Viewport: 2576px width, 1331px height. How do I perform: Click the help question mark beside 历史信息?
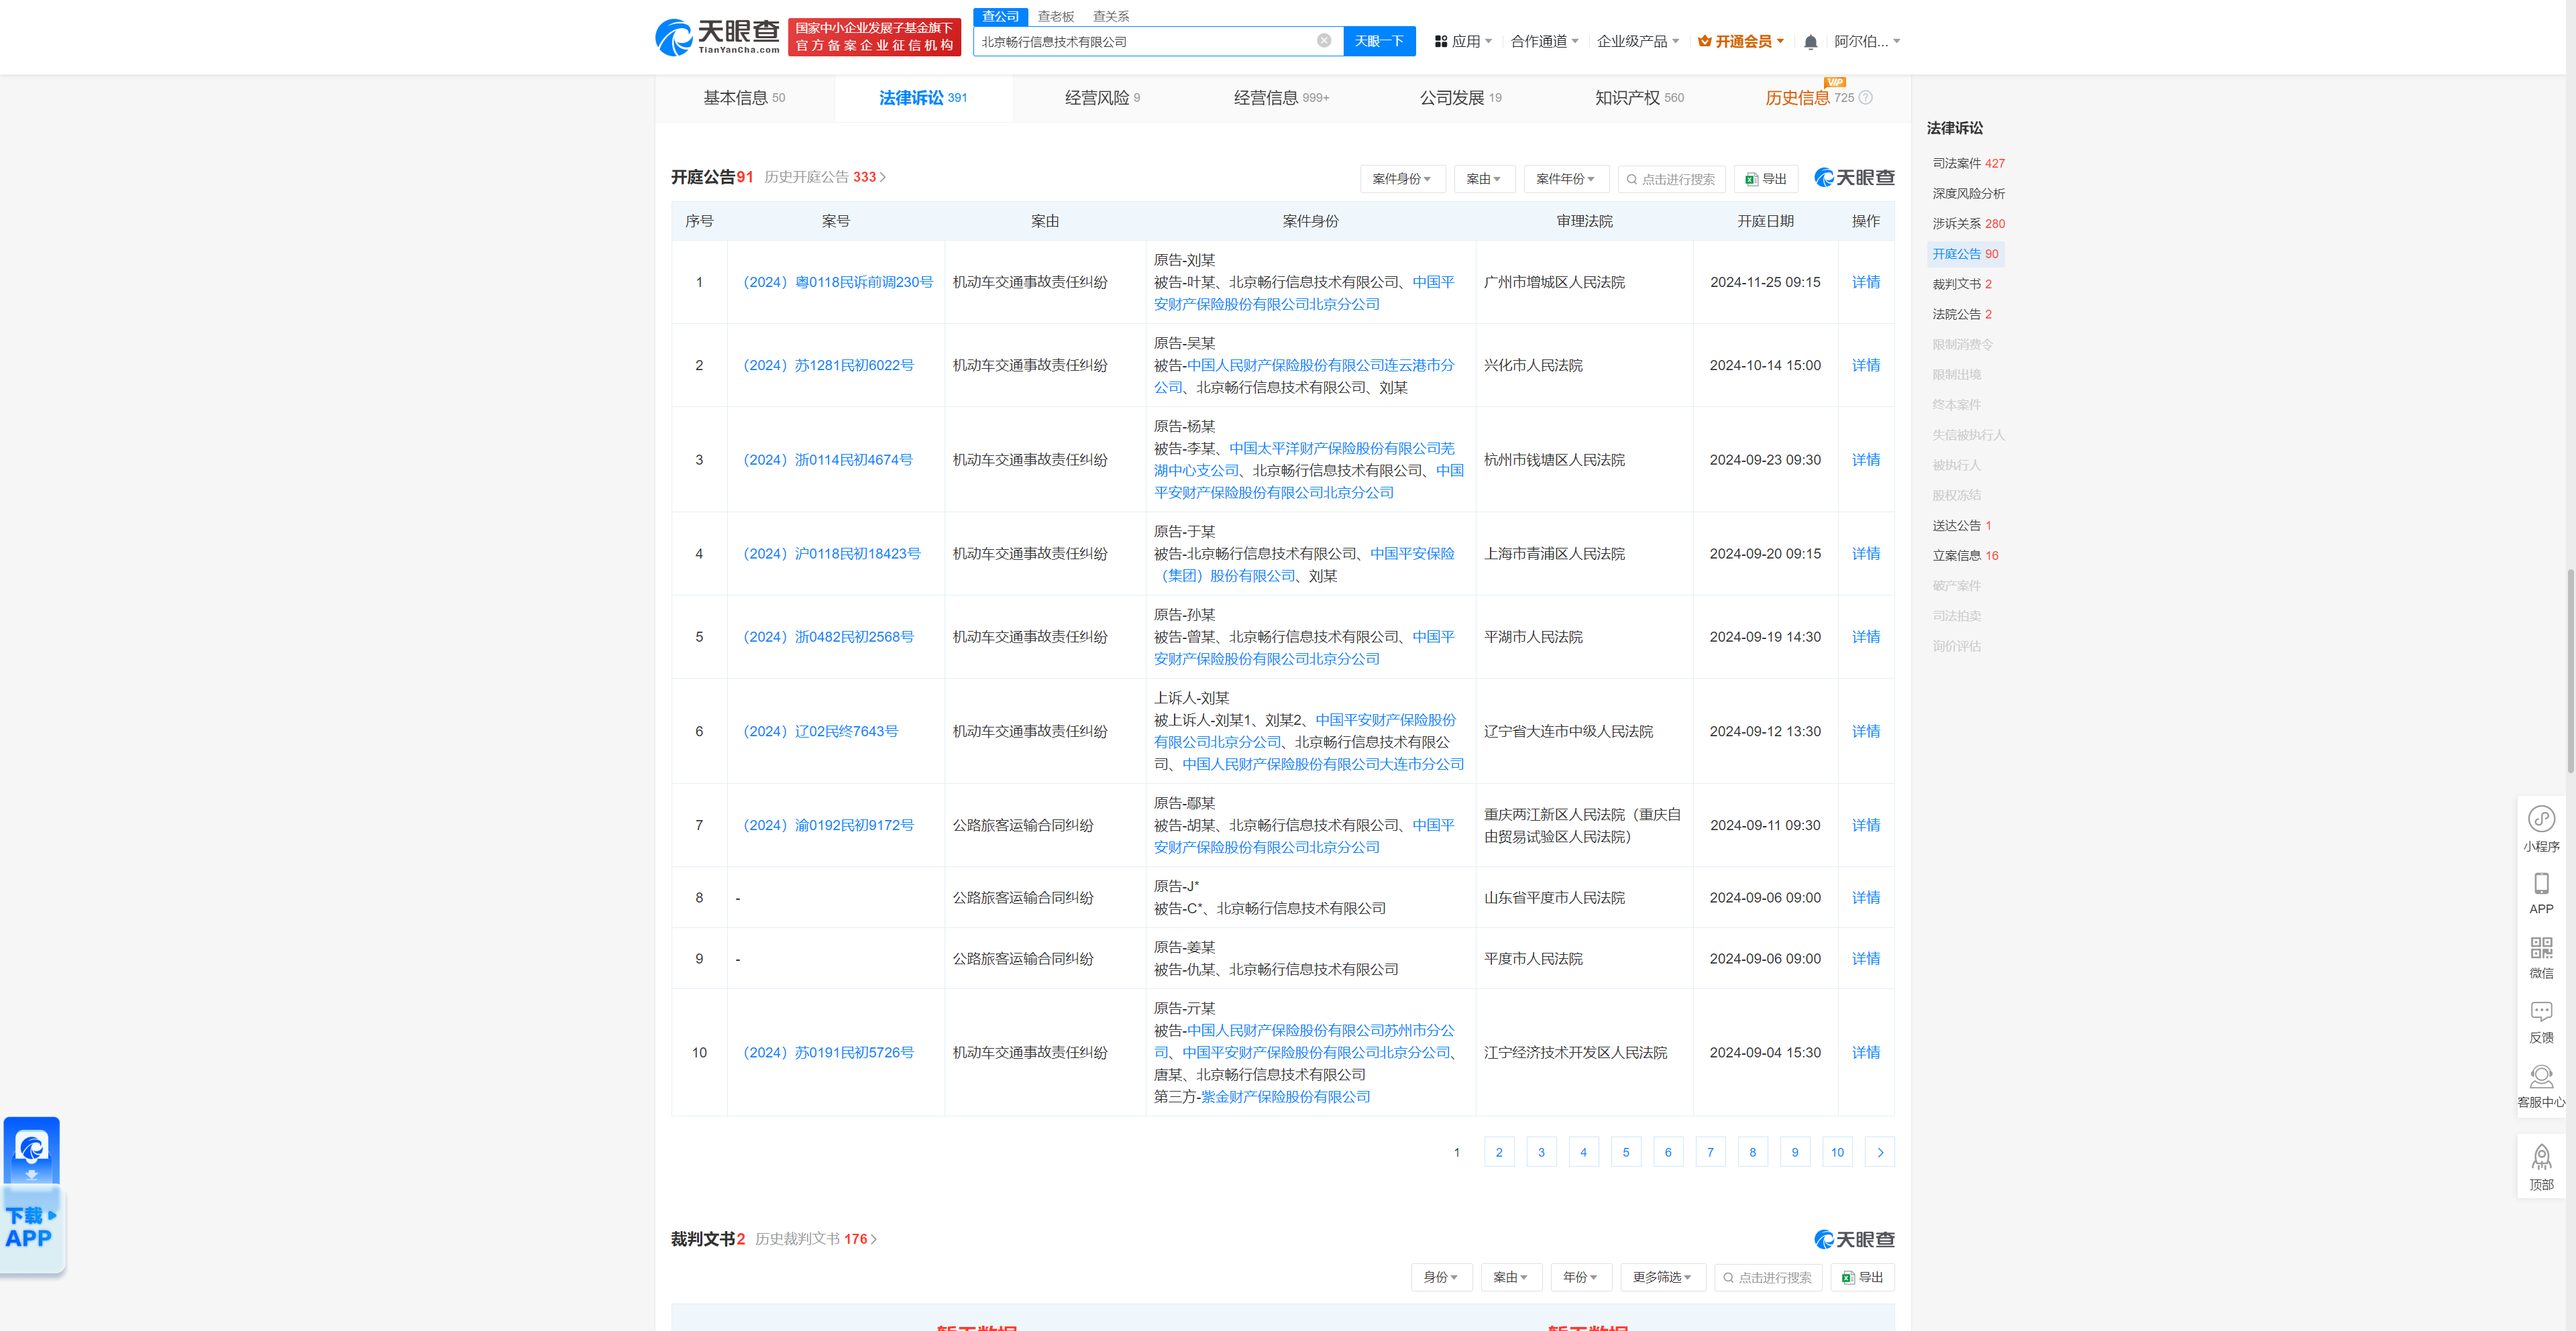click(x=1865, y=98)
